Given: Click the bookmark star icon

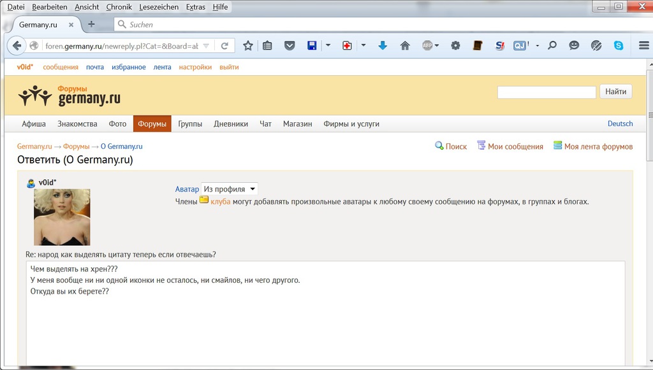Looking at the screenshot, I should (x=248, y=46).
